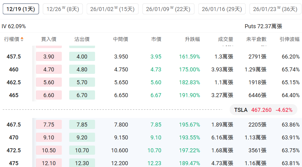Click the TSLA 467.260 current price marker
This screenshot has height=167, width=302.
coord(263,110)
